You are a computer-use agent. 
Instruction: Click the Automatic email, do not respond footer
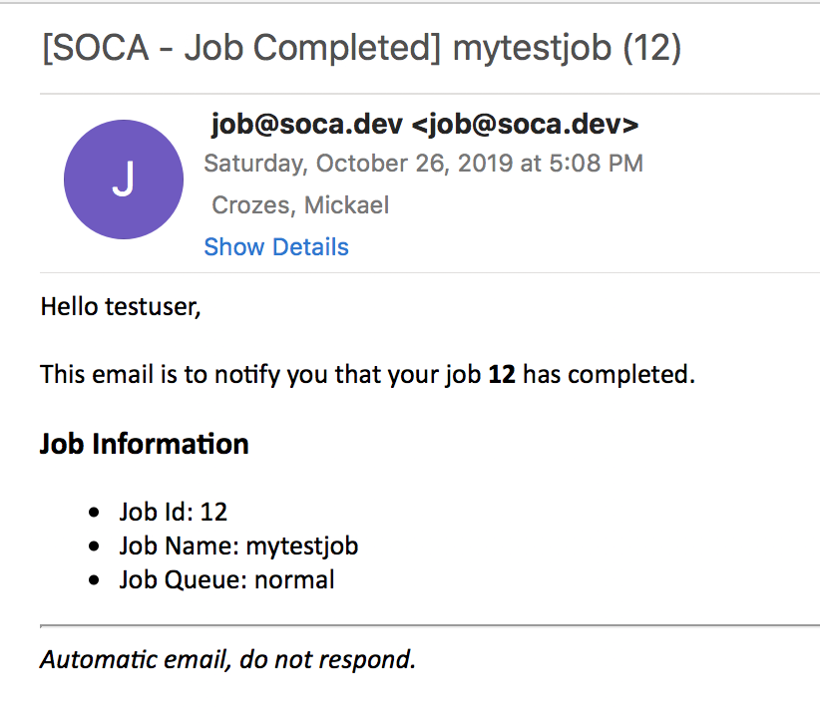[227, 660]
